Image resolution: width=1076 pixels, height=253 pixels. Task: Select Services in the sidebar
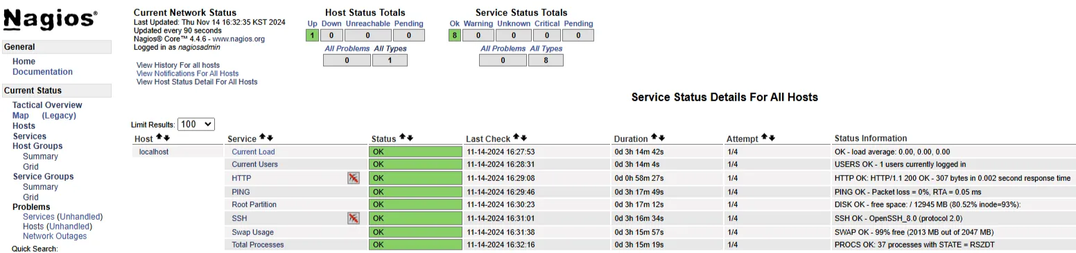[30, 137]
